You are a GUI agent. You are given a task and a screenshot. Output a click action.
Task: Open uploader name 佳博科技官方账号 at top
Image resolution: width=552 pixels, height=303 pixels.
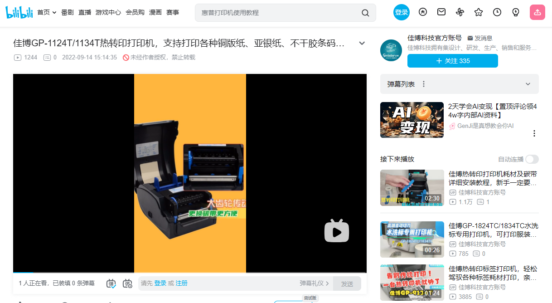[435, 38]
